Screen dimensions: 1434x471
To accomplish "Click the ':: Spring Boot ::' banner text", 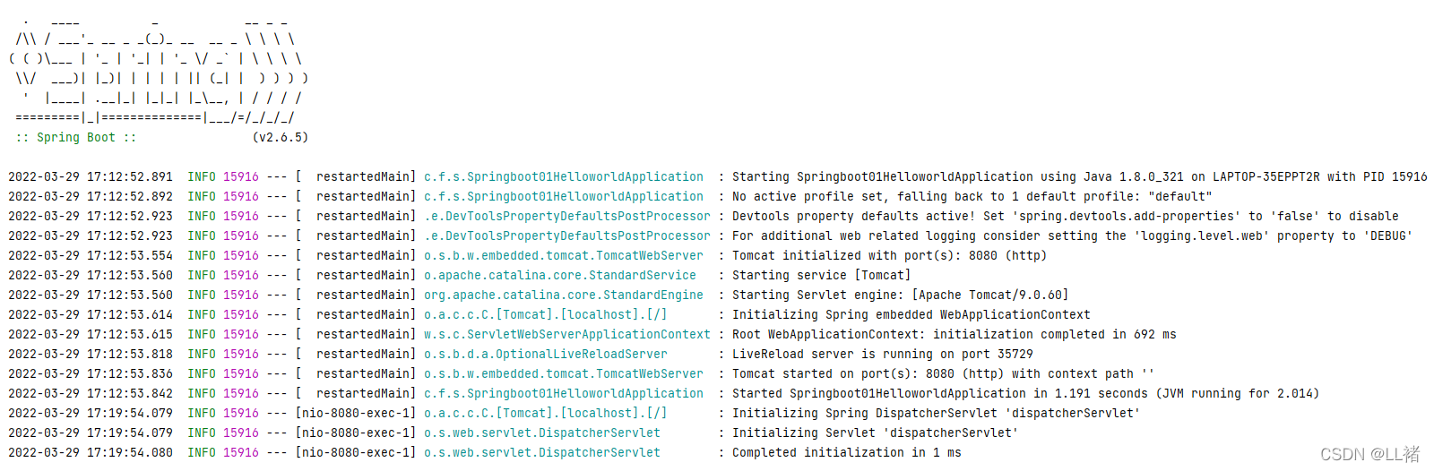I will (76, 138).
